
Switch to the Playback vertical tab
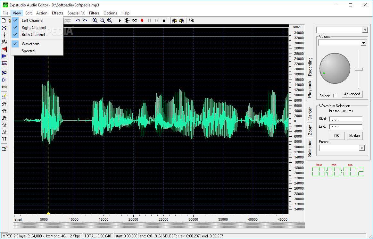310,89
